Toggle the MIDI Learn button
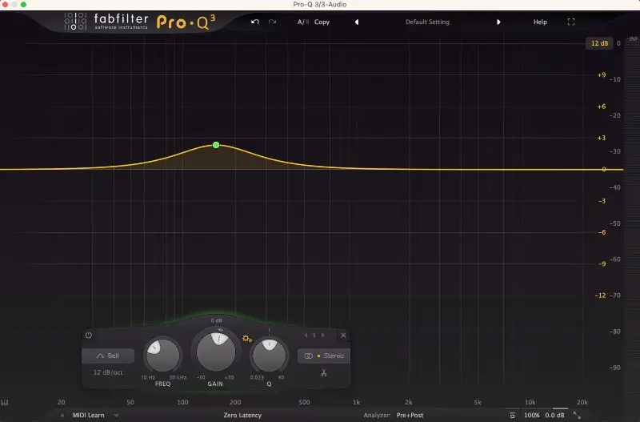Viewport: 640px width, 422px height. 90,415
